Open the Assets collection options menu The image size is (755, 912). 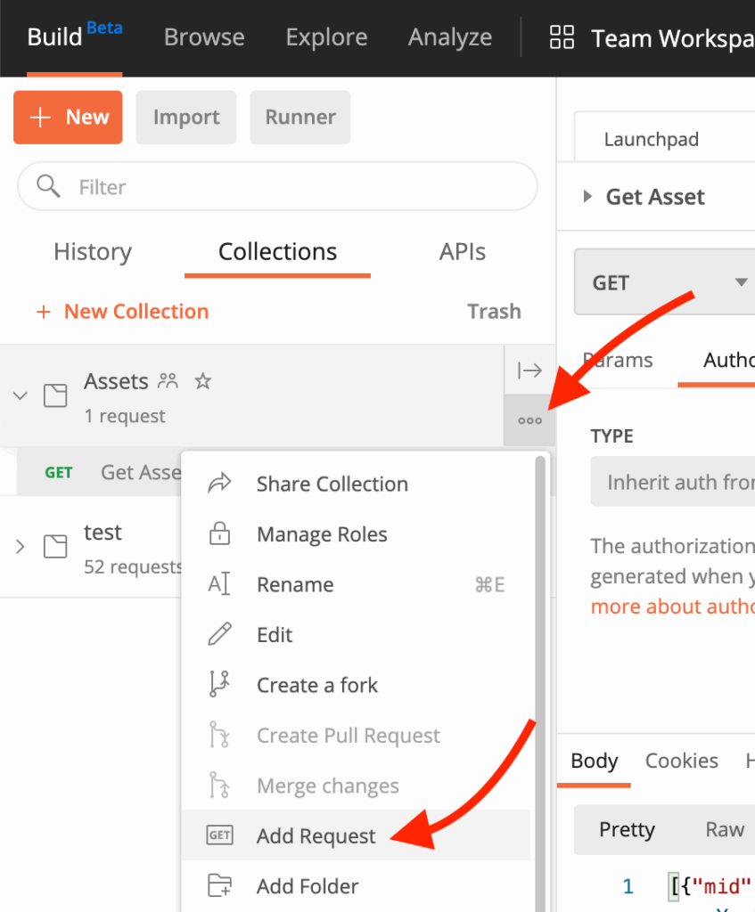[x=529, y=420]
